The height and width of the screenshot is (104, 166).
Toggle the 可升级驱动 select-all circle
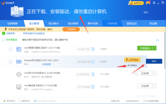4,40
